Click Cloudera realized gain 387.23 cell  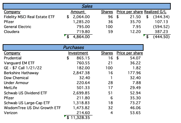[x=161, y=32]
